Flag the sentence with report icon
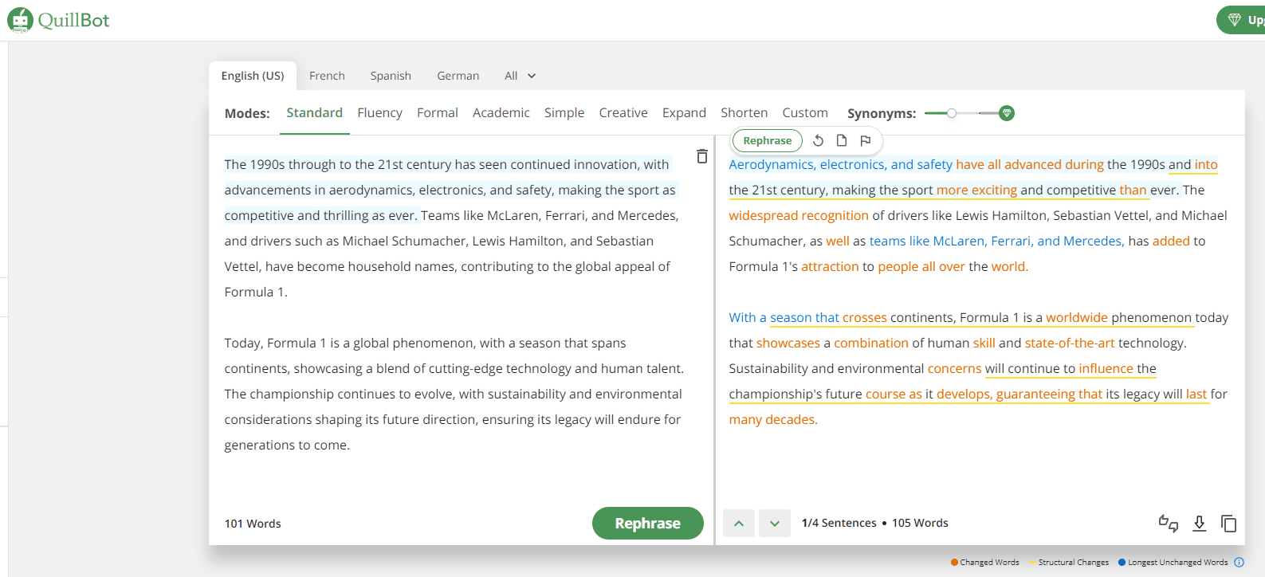1265x577 pixels. click(x=865, y=140)
